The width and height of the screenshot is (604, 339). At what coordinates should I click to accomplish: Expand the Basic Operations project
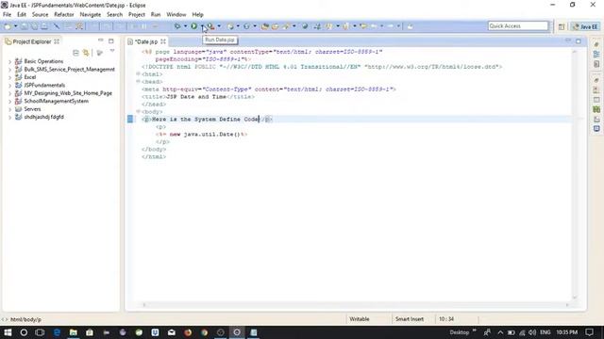click(x=9, y=61)
